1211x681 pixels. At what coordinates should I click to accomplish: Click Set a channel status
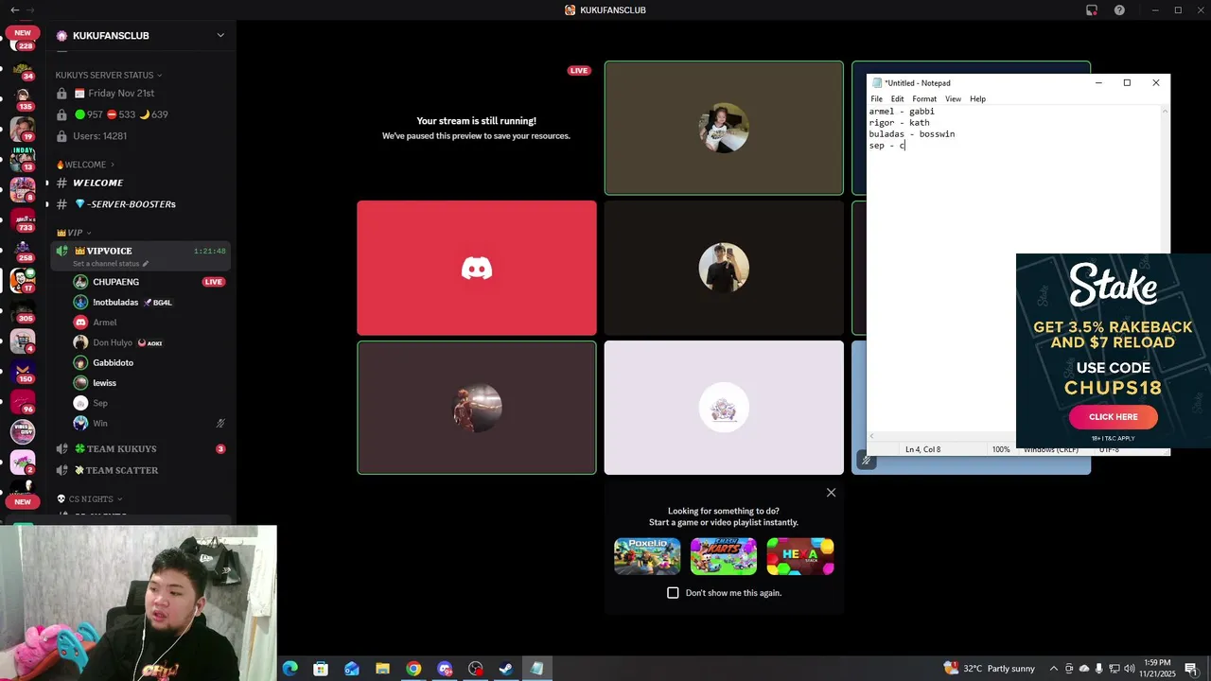pyautogui.click(x=106, y=264)
